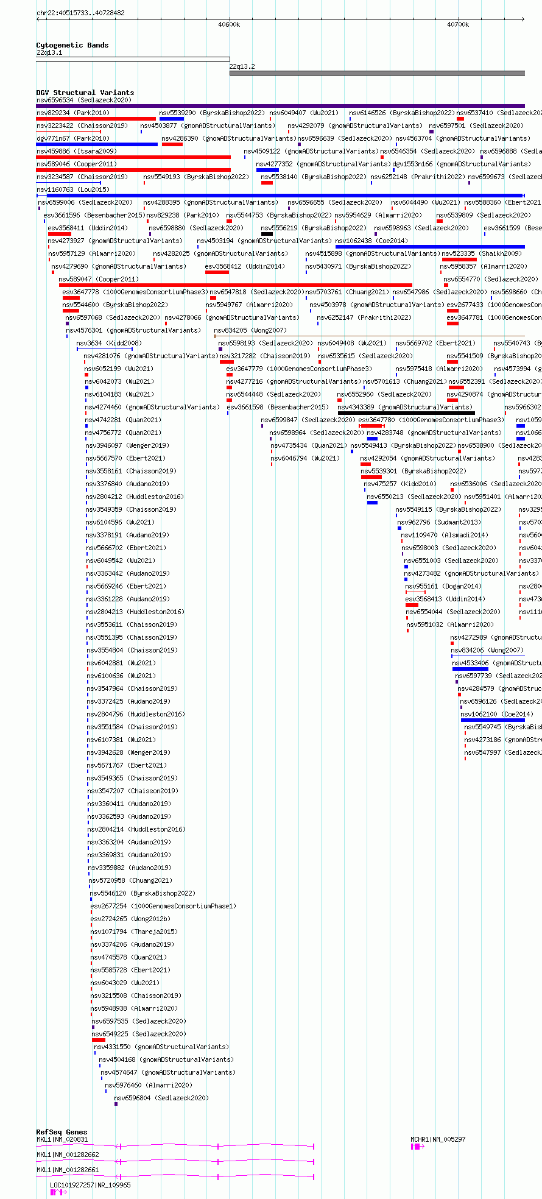The image size is (542, 1199).
Task: Open variant nsv5556219 (ByrskaBishop2022)
Action: coord(314,228)
